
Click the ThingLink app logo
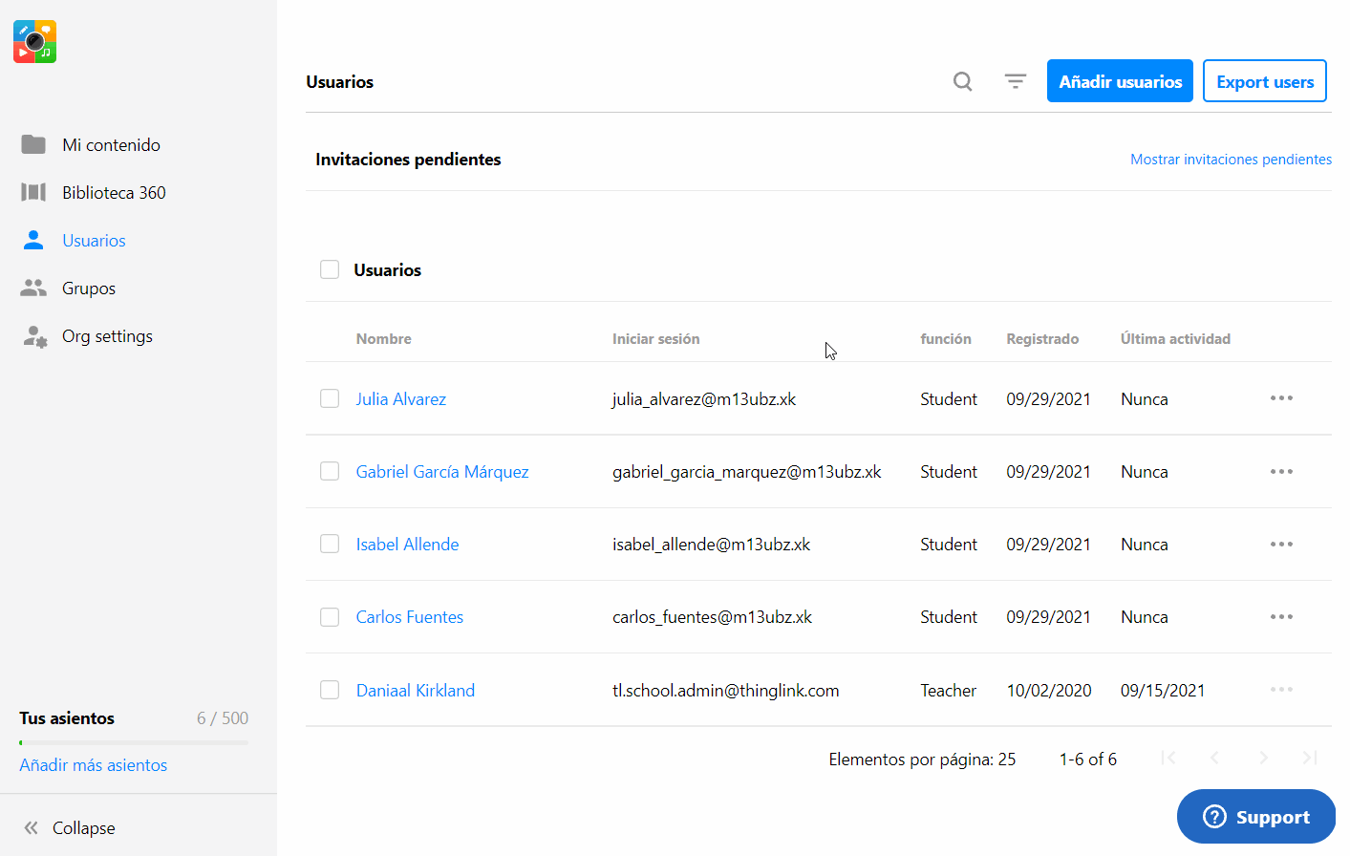click(x=34, y=42)
